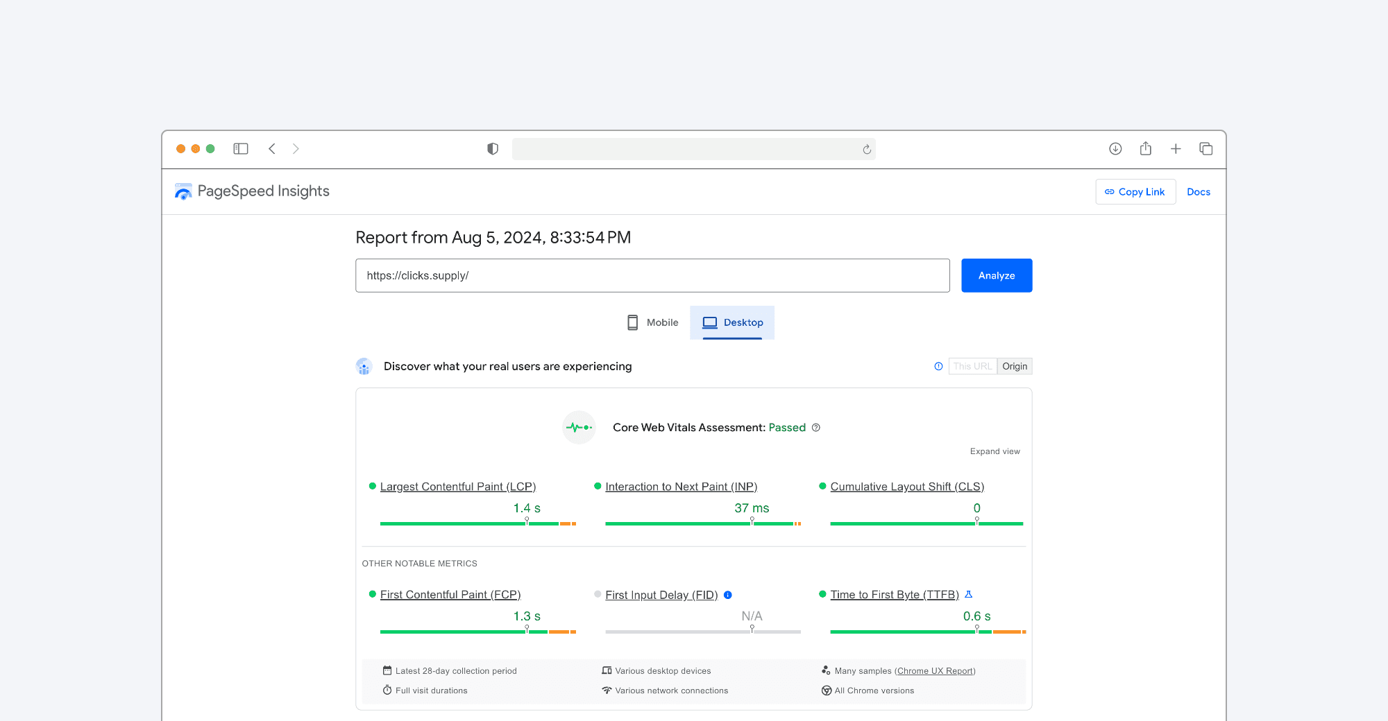
Task: Click the FCP value 1.3 s
Action: [527, 616]
